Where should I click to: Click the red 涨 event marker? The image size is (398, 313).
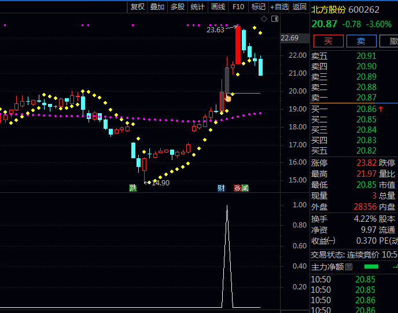pyautogui.click(x=237, y=188)
